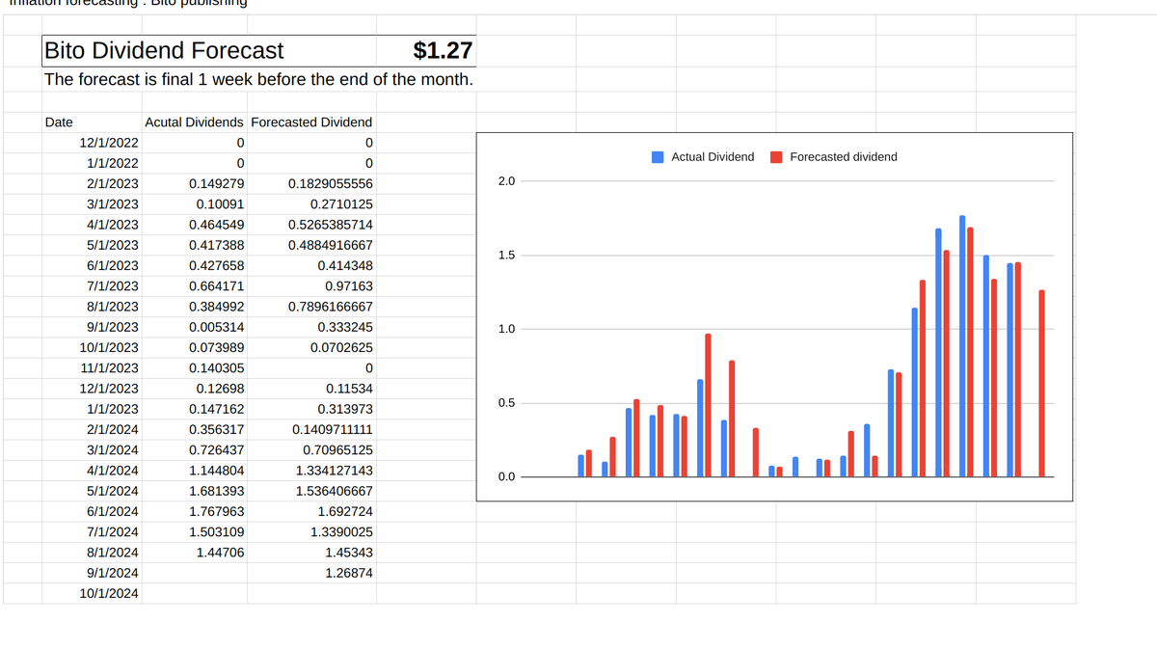Image resolution: width=1157 pixels, height=650 pixels.
Task: Select actual dividend value 0.005314
Action: click(194, 327)
